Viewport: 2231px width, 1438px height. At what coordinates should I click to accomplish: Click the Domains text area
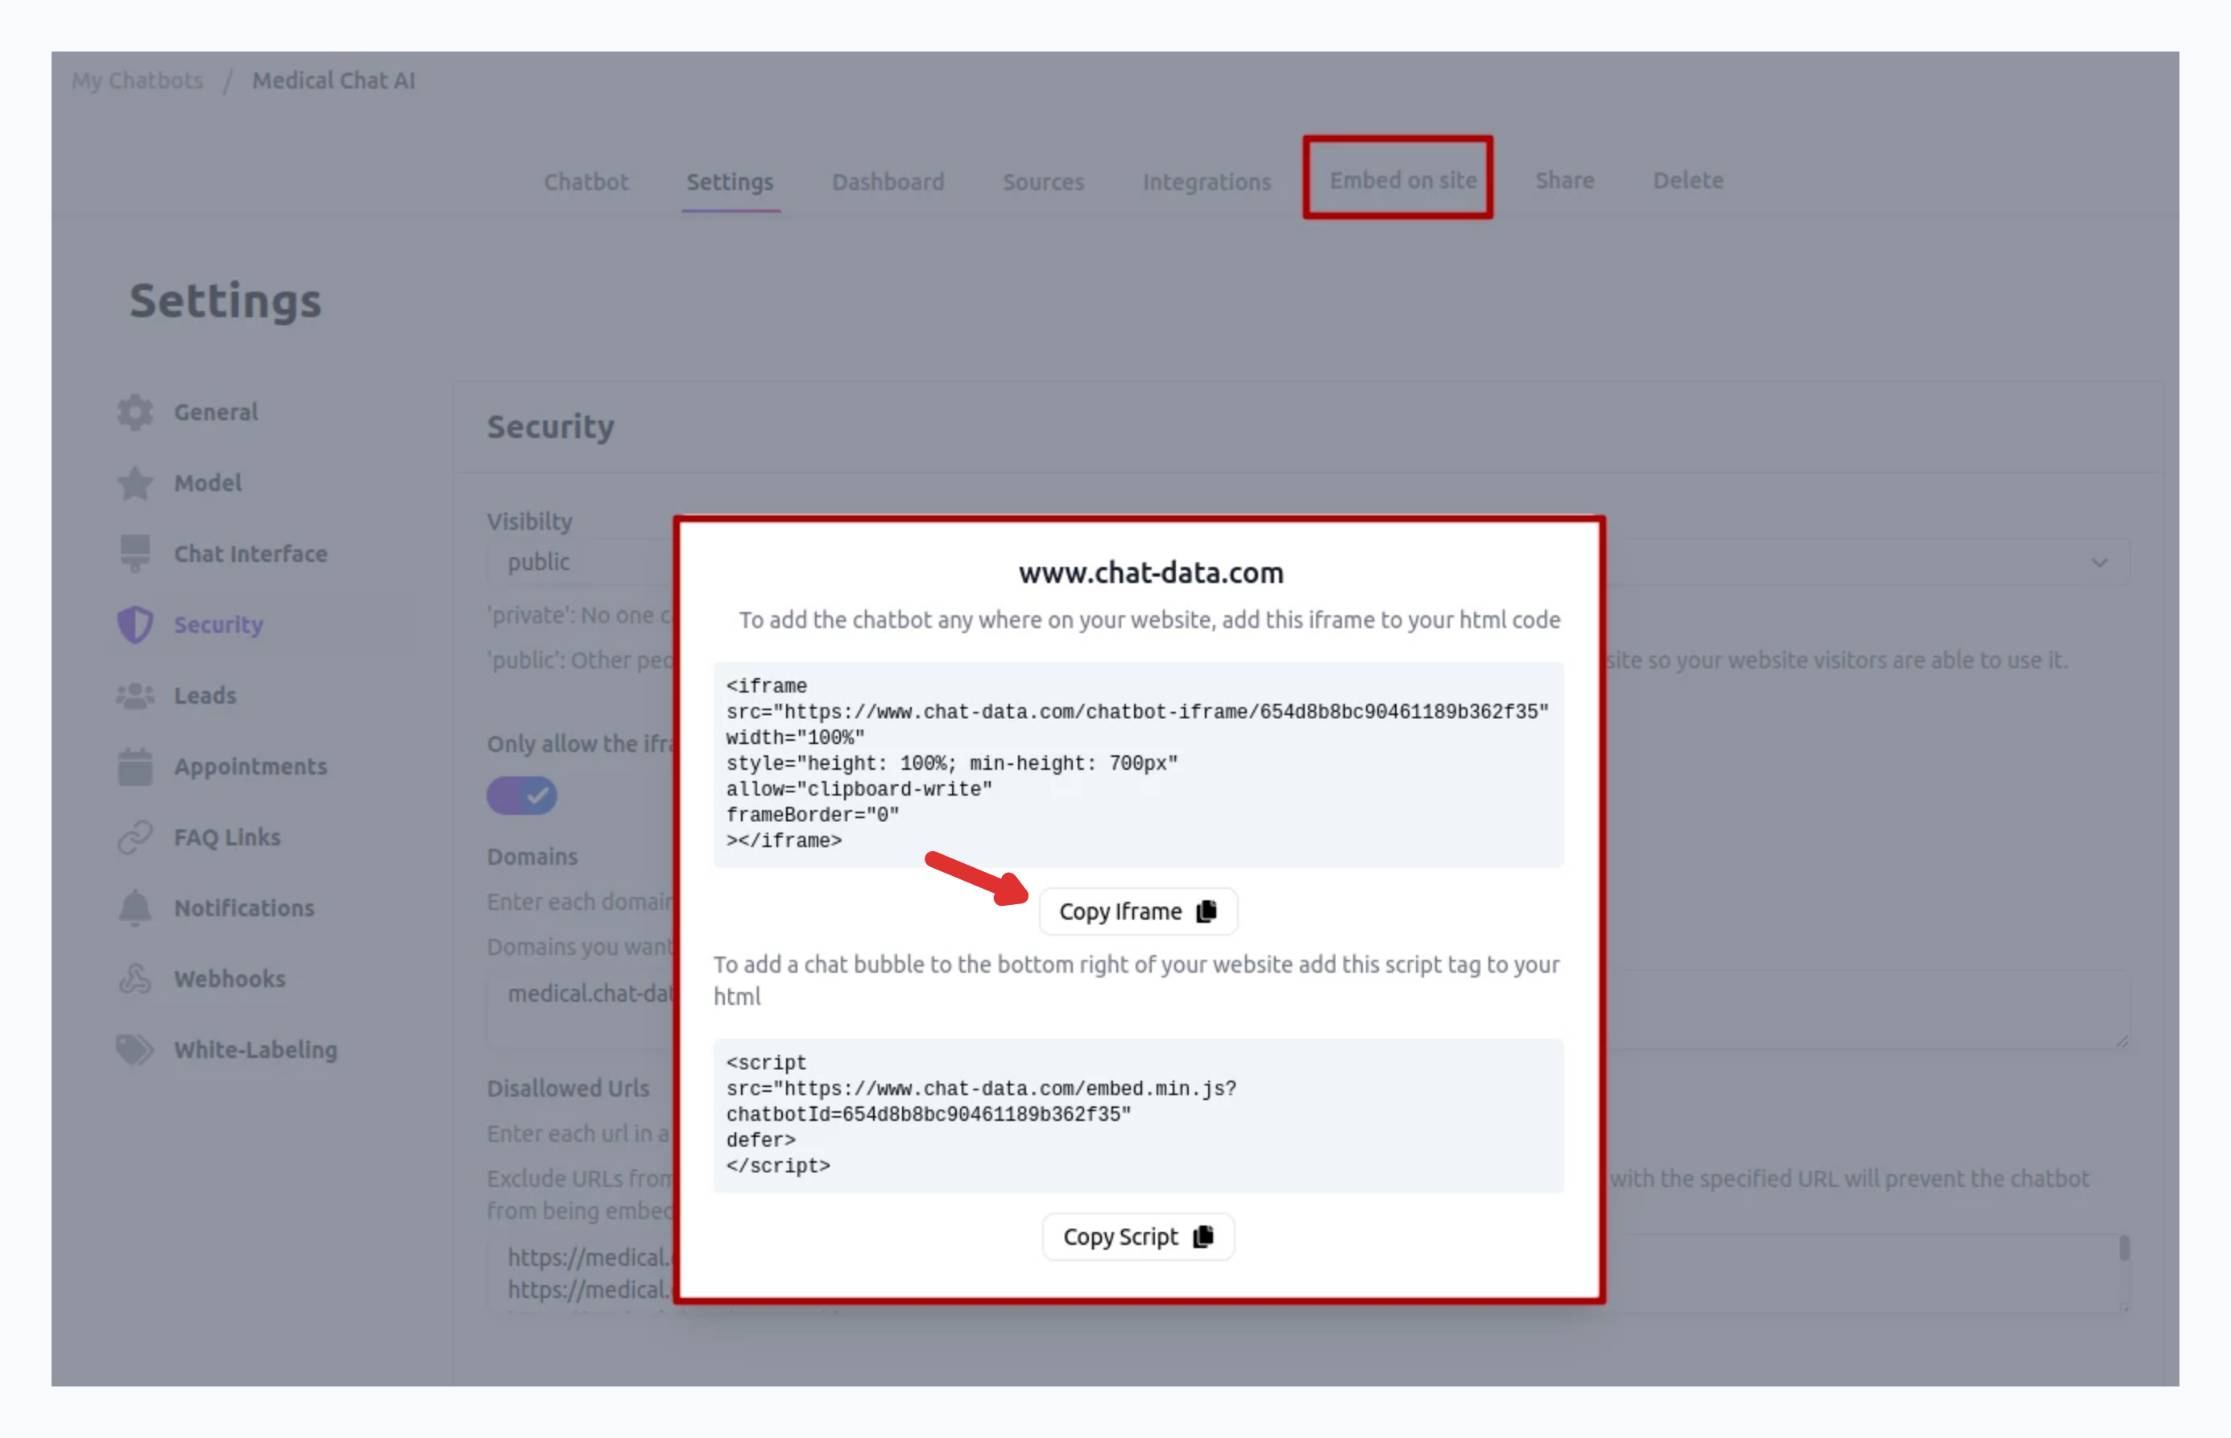(1308, 1010)
